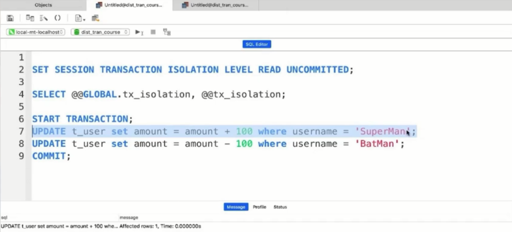Screen dimensions: 512x232
Task: Click the COMMIT line in editor
Action: (51, 156)
